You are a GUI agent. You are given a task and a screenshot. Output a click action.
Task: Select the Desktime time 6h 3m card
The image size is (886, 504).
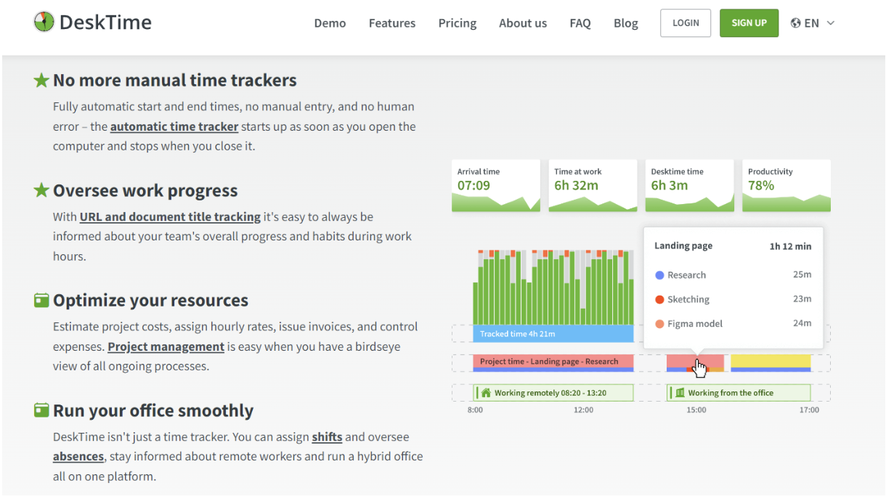[x=690, y=186]
